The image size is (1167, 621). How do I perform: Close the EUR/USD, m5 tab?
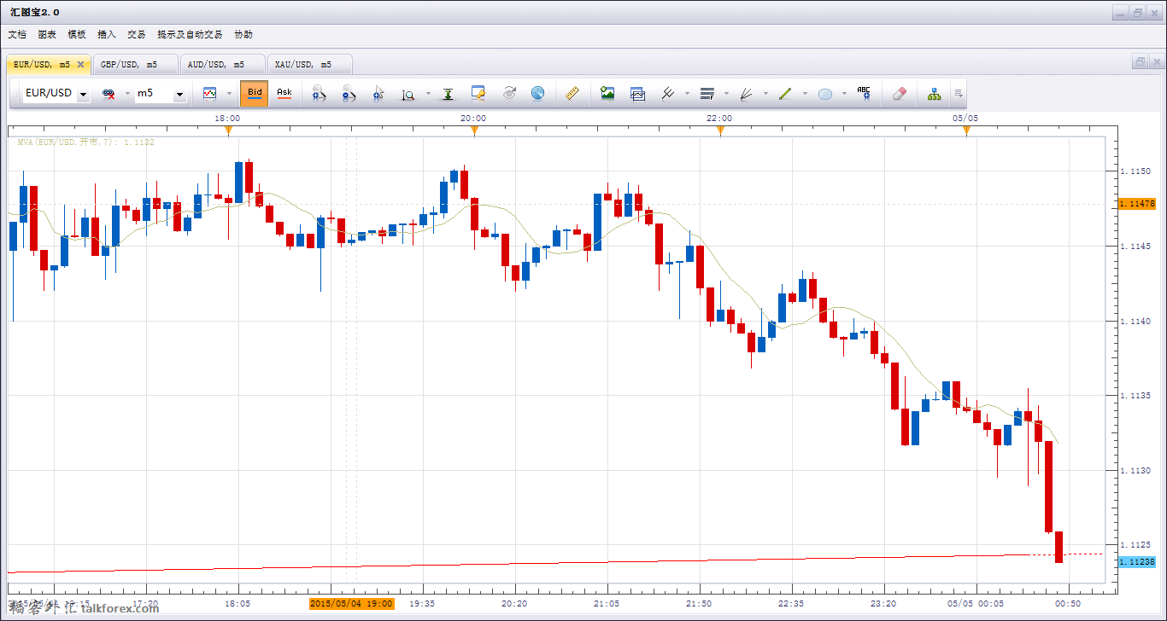(x=81, y=64)
